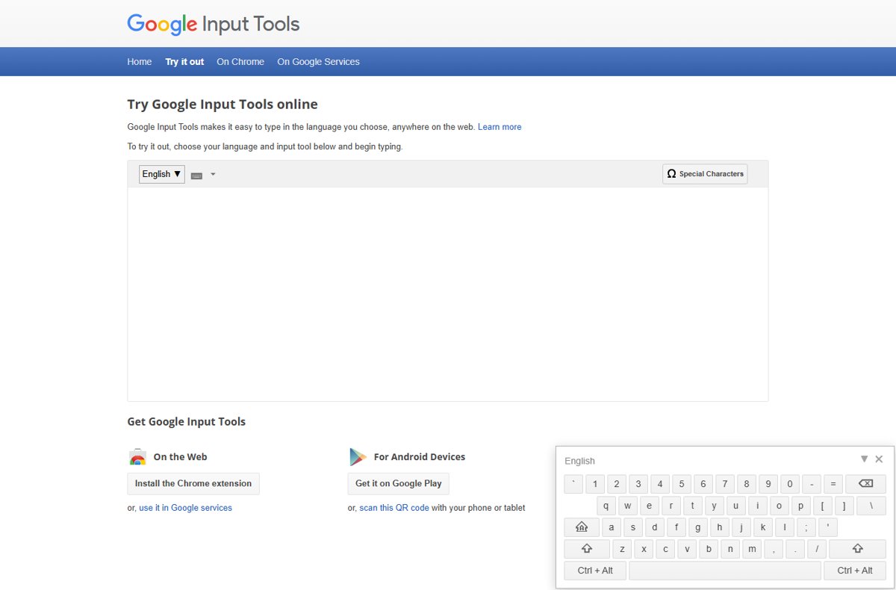The width and height of the screenshot is (896, 590).
Task: Tap the t key on virtual keyboard
Action: click(692, 506)
